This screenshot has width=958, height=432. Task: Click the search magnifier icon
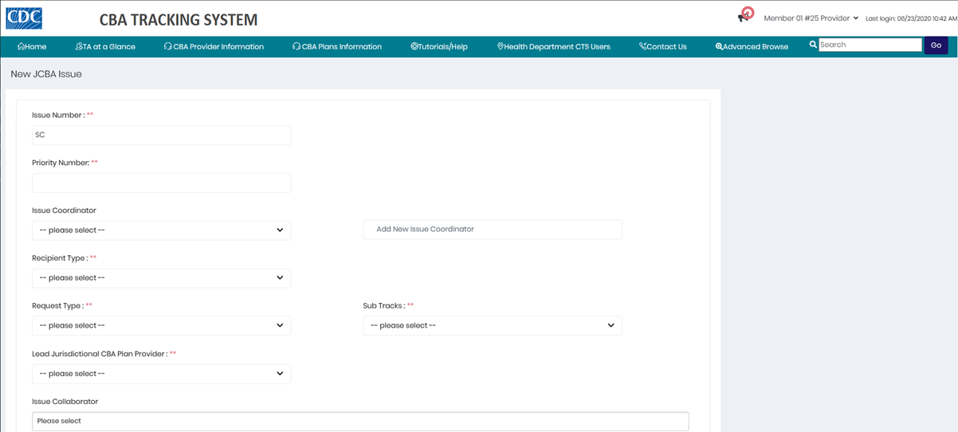(x=813, y=45)
